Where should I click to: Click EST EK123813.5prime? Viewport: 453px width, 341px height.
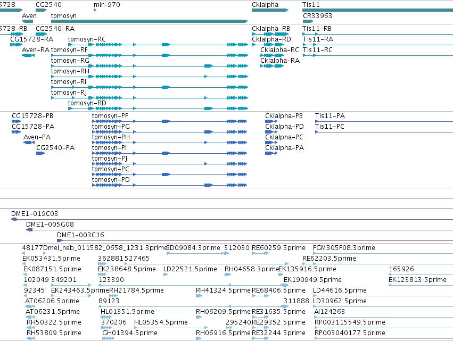[417, 280]
